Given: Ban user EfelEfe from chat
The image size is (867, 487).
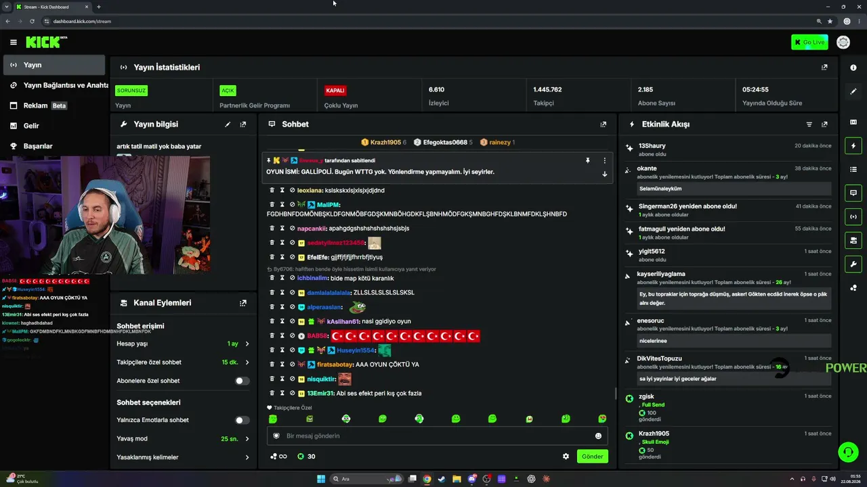Looking at the screenshot, I should (293, 257).
